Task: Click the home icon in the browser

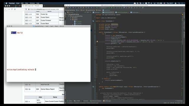Action: (x=15, y=9)
